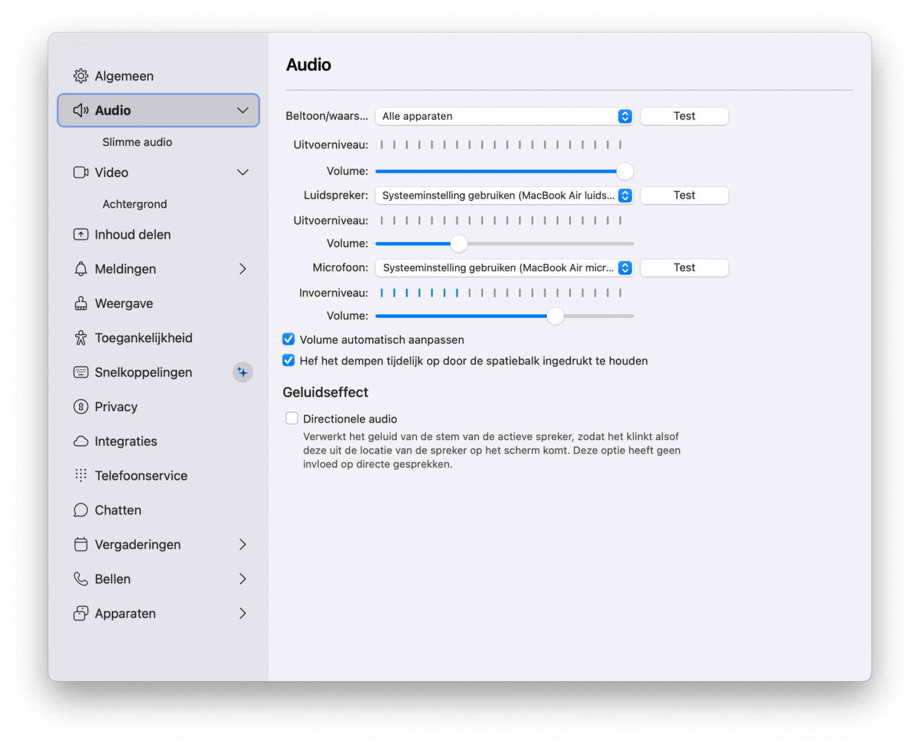The height and width of the screenshot is (745, 920).
Task: Open the Luidspreker device dropdown
Action: [x=504, y=196]
